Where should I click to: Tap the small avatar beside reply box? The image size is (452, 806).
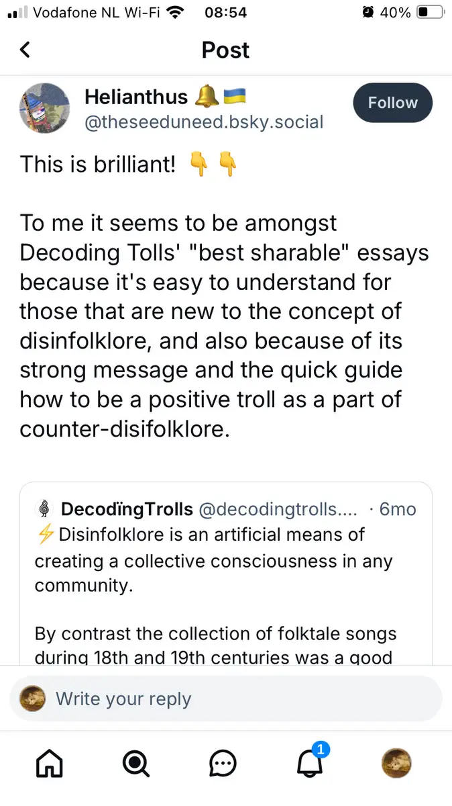pos(33,699)
